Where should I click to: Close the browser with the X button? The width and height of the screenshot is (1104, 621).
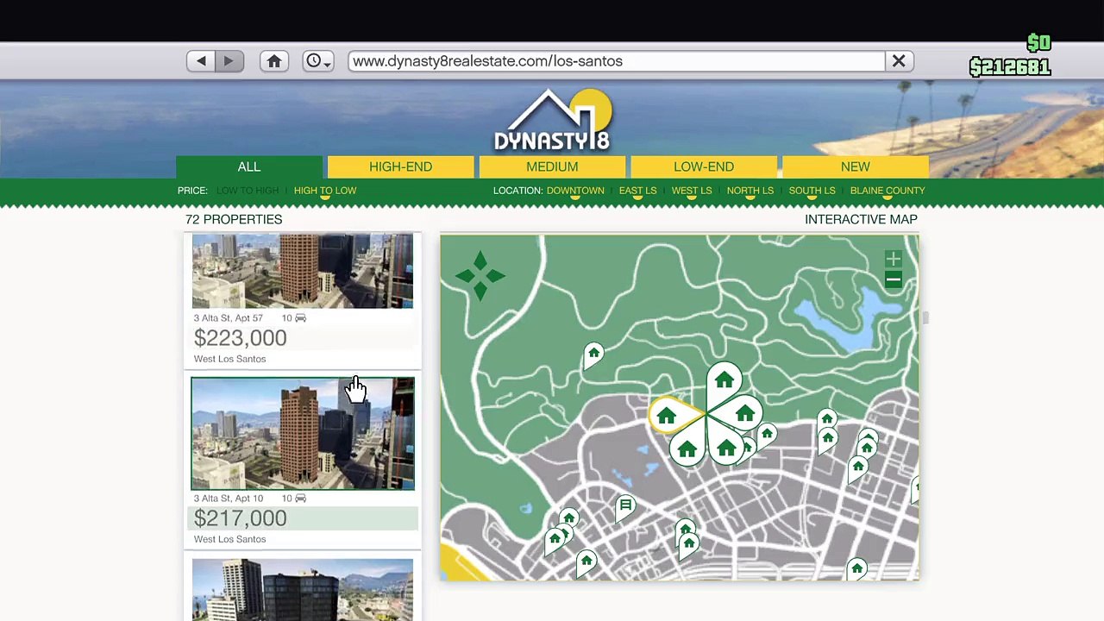[899, 61]
